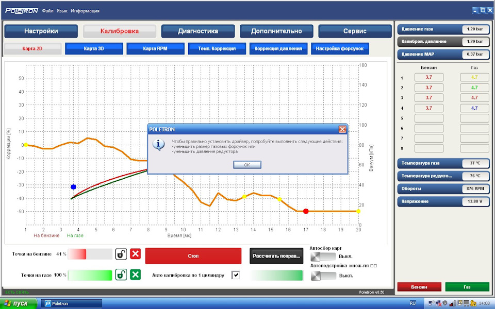Click the cylinder 4 Газ blue 4.7 field
The width and height of the screenshot is (495, 309).
pos(474,108)
